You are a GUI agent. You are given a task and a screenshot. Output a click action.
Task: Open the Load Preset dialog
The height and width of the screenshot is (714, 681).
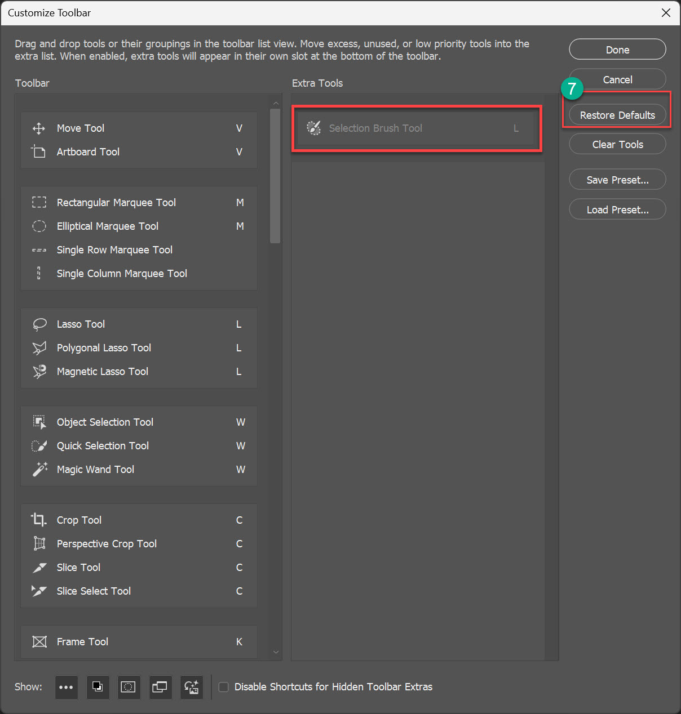[617, 209]
